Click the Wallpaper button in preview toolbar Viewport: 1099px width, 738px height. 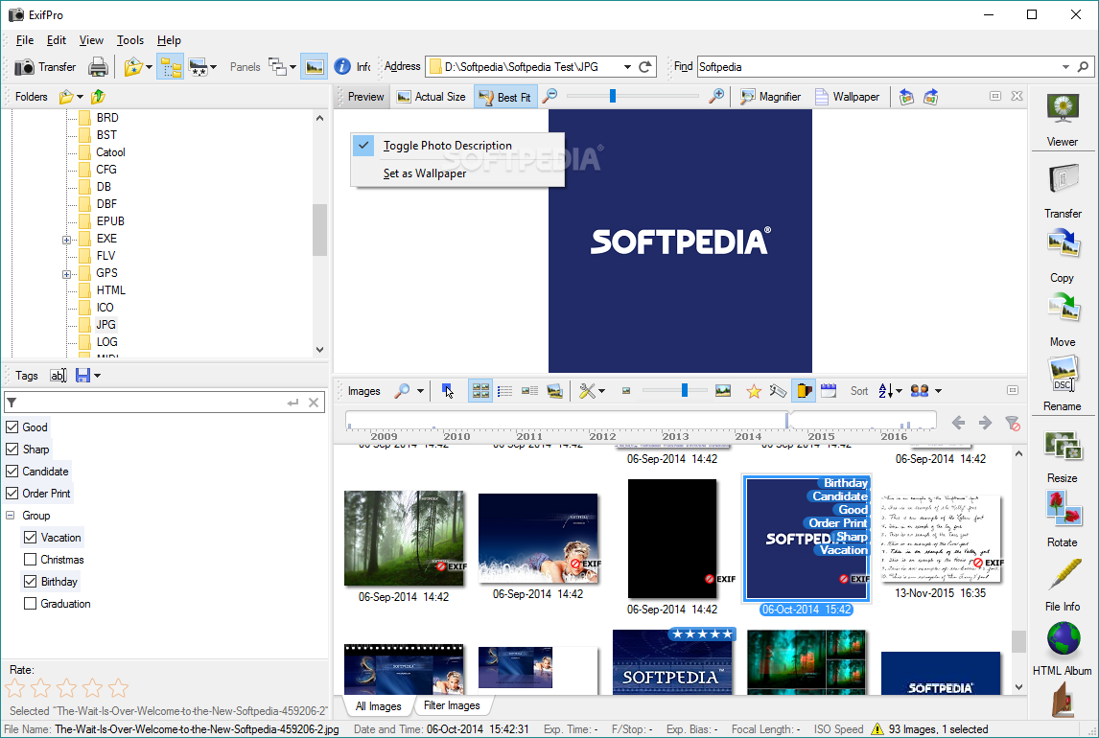pyautogui.click(x=847, y=97)
